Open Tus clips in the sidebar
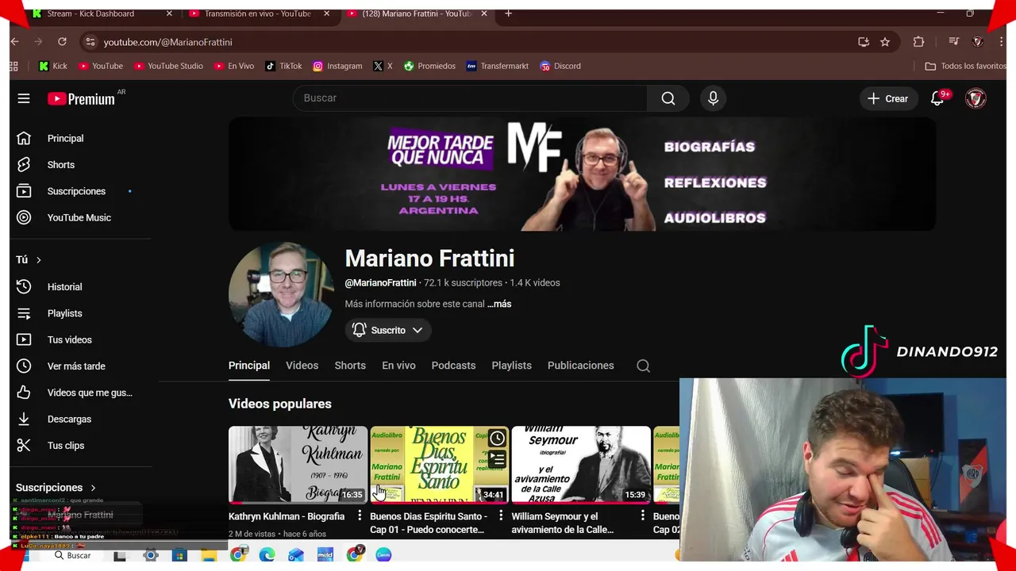 tap(66, 446)
